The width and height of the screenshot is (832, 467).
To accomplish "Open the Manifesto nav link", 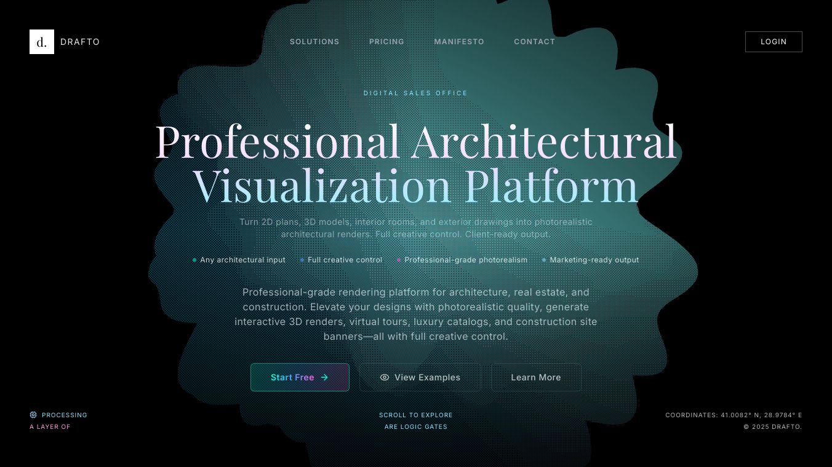I will pos(459,42).
